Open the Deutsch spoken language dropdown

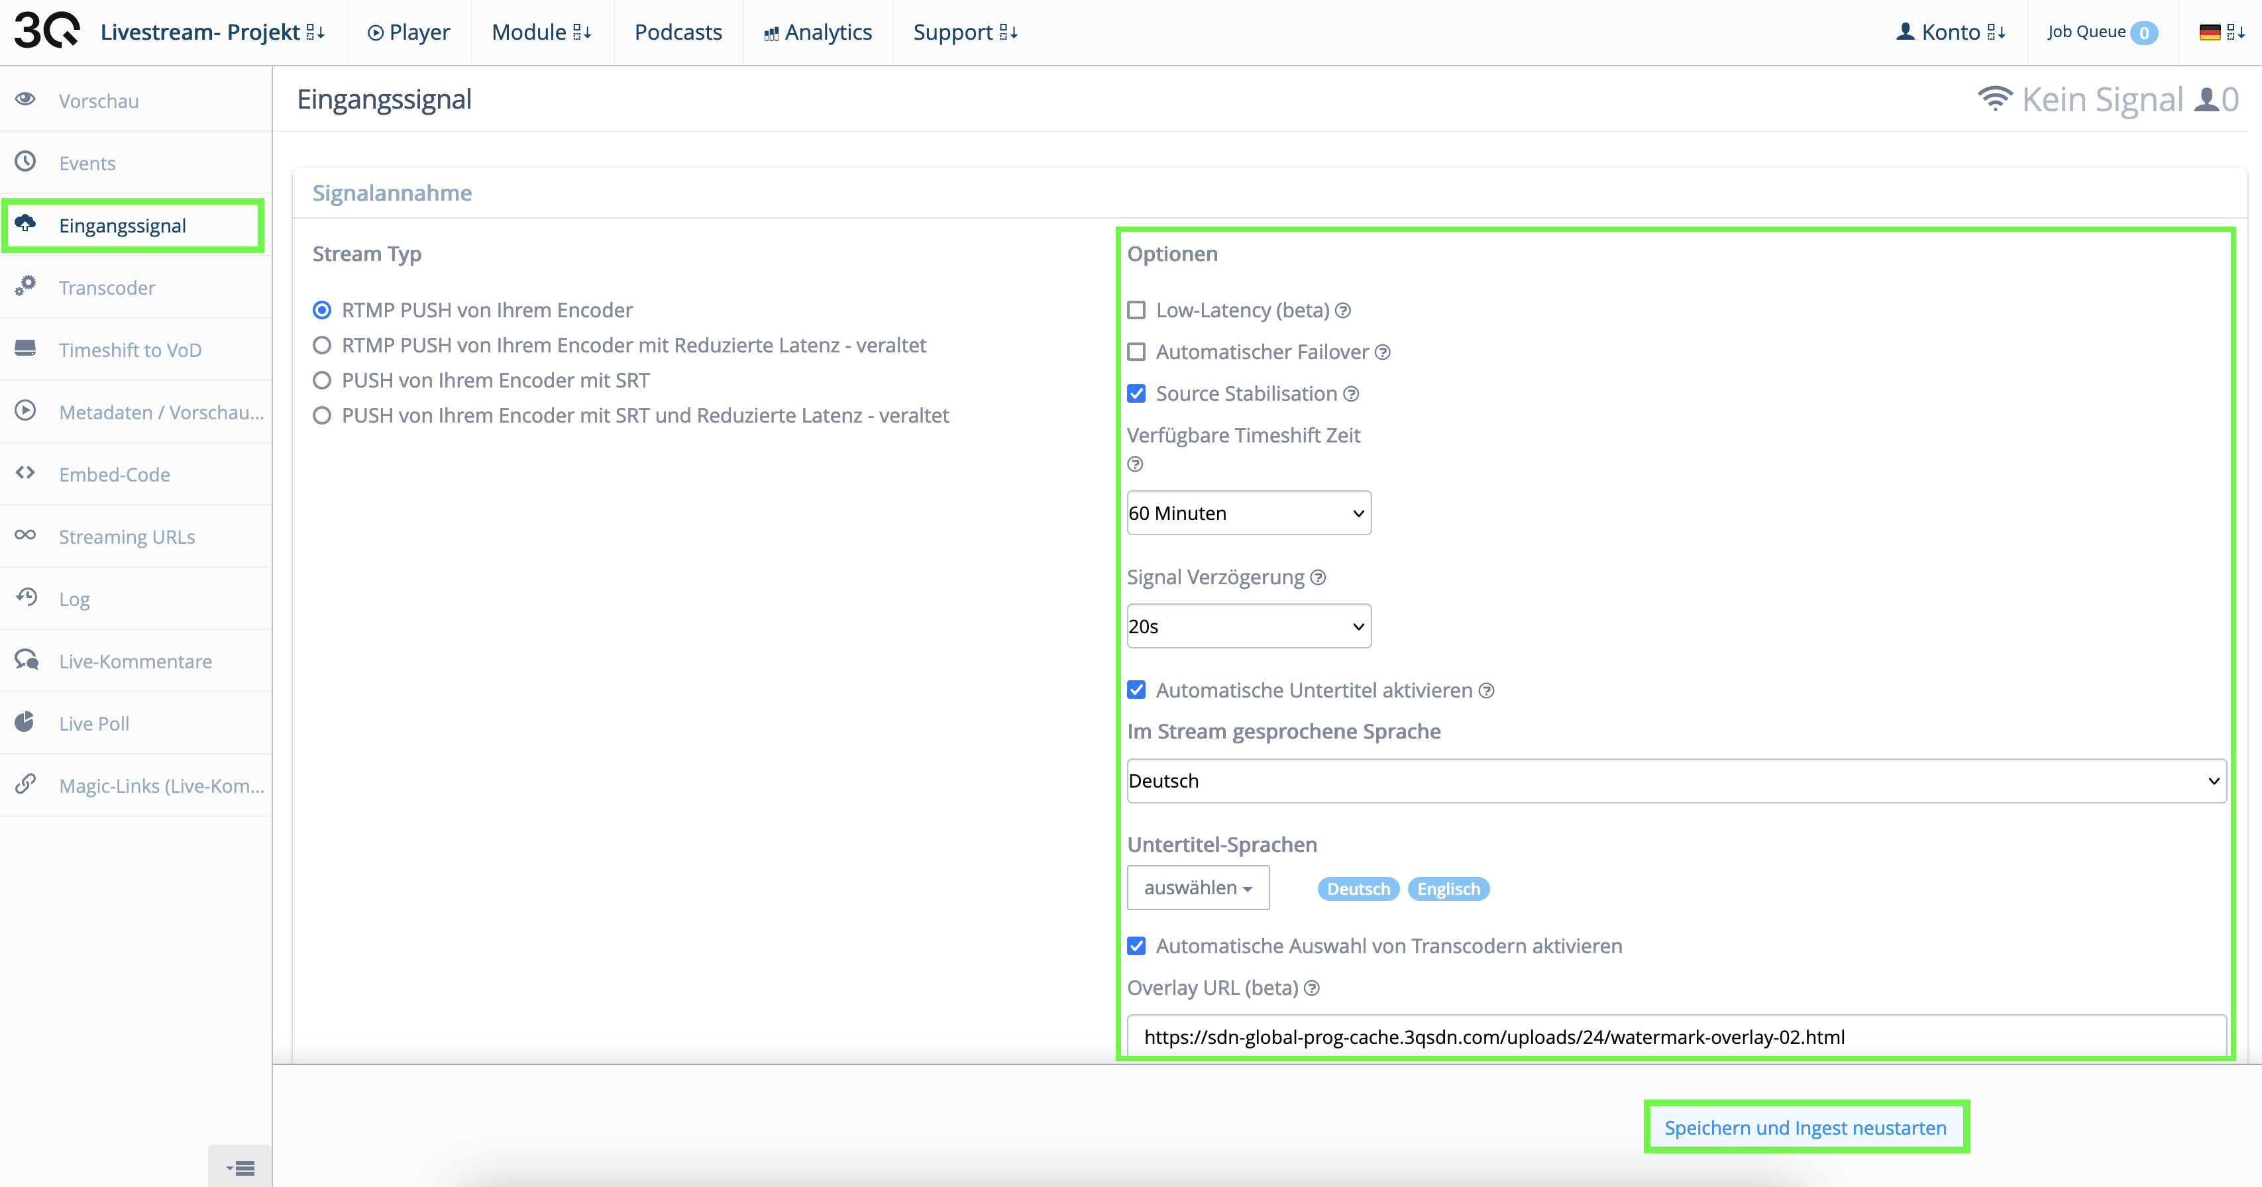(x=1676, y=780)
